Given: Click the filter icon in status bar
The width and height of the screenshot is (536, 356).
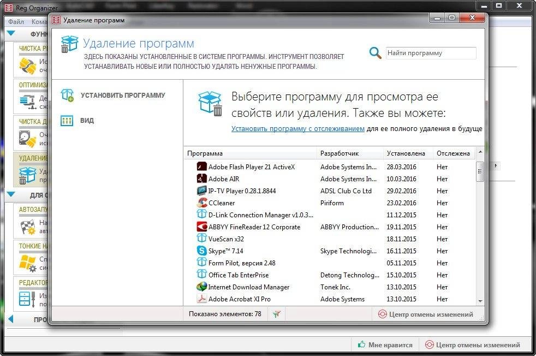Looking at the screenshot, I should click(x=277, y=313).
